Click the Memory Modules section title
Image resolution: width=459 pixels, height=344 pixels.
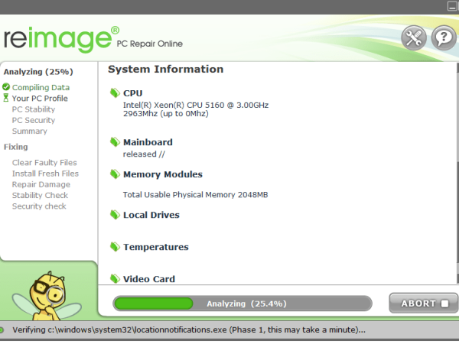coord(163,174)
